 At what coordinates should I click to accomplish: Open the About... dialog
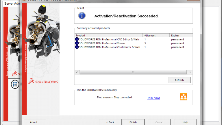point(35,122)
